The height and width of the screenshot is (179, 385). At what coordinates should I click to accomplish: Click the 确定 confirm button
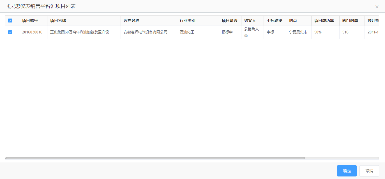tap(347, 171)
